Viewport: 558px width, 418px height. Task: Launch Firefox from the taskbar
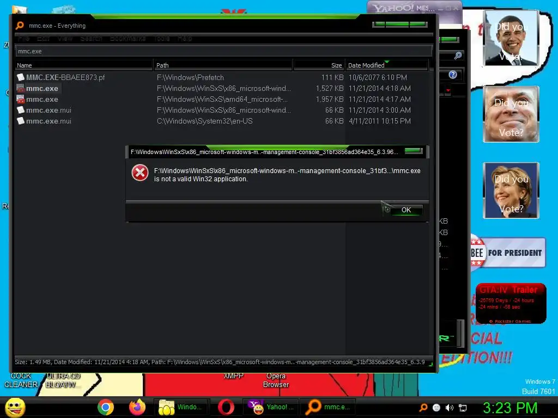(x=137, y=407)
